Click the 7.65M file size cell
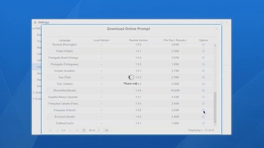Viewport: 264px width, 148px height. (175, 123)
